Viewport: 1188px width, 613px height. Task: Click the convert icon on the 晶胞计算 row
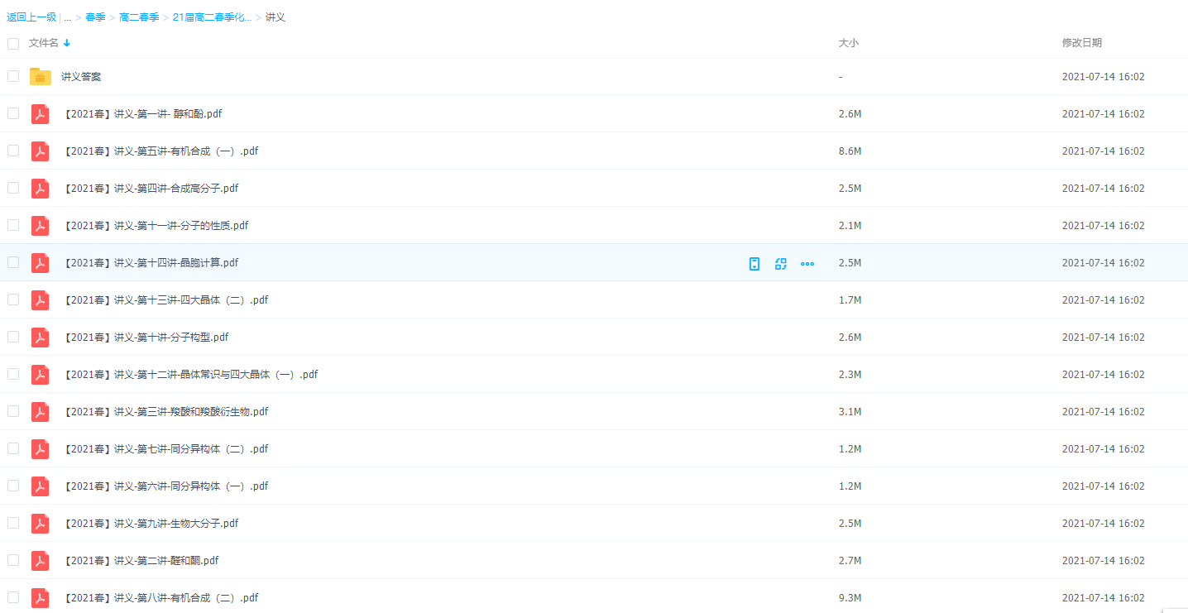coord(780,264)
